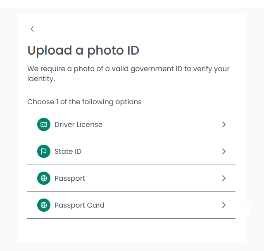This screenshot has height=251, width=264.
Task: Click the globe icon beside Passport Card
Action: pos(44,205)
